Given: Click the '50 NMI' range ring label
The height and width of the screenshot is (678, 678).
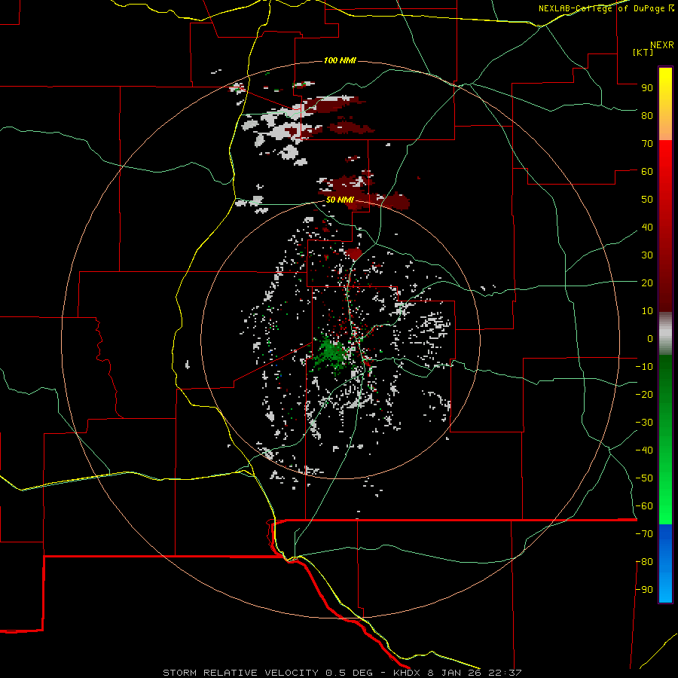Looking at the screenshot, I should click(340, 200).
